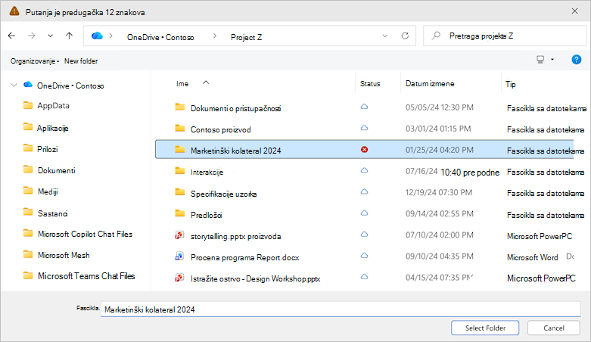Select storytelling.pptx proizvoda file

(x=235, y=236)
